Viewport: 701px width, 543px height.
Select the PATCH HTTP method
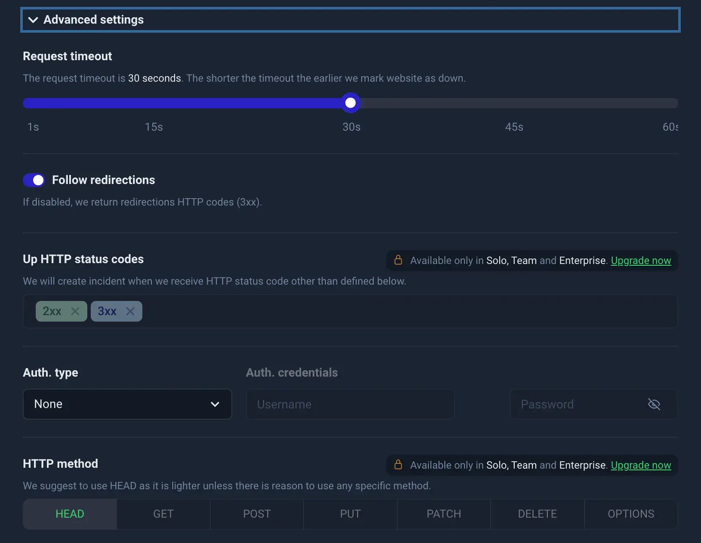click(444, 514)
